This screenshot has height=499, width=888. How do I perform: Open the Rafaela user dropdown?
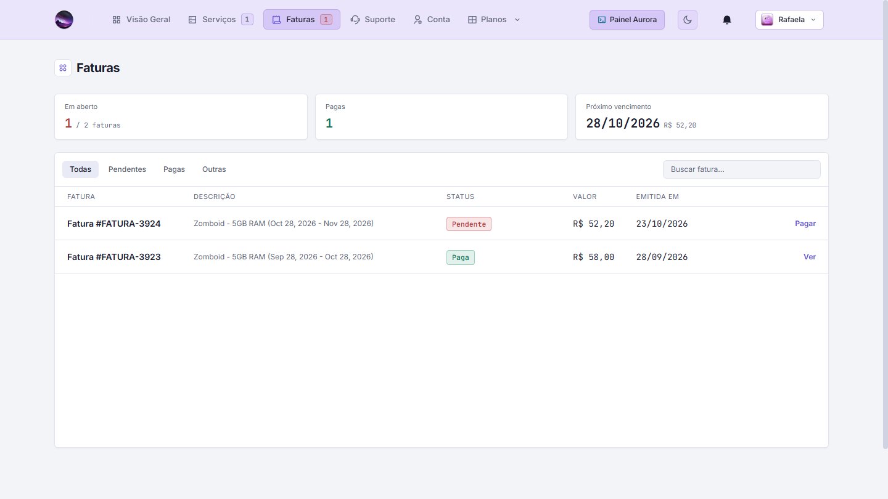point(789,20)
